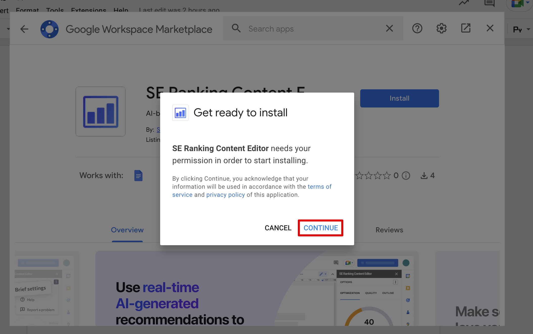
Task: Open Marketplace in new window icon
Action: pos(466,28)
